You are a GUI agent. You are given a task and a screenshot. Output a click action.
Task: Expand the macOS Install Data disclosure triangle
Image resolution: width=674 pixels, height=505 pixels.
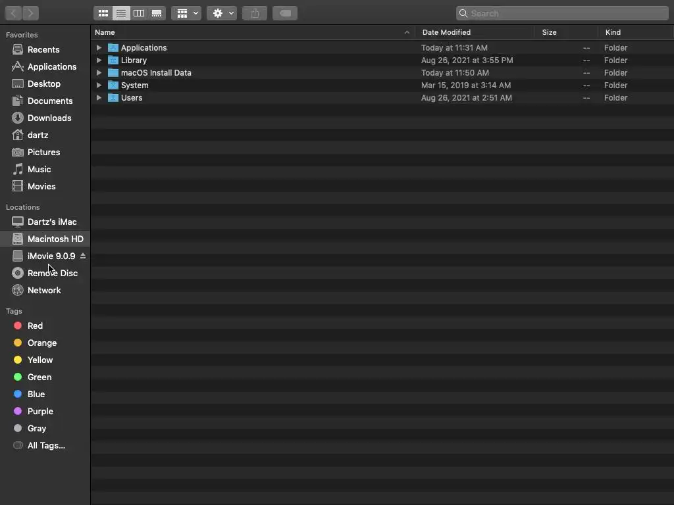pos(99,72)
